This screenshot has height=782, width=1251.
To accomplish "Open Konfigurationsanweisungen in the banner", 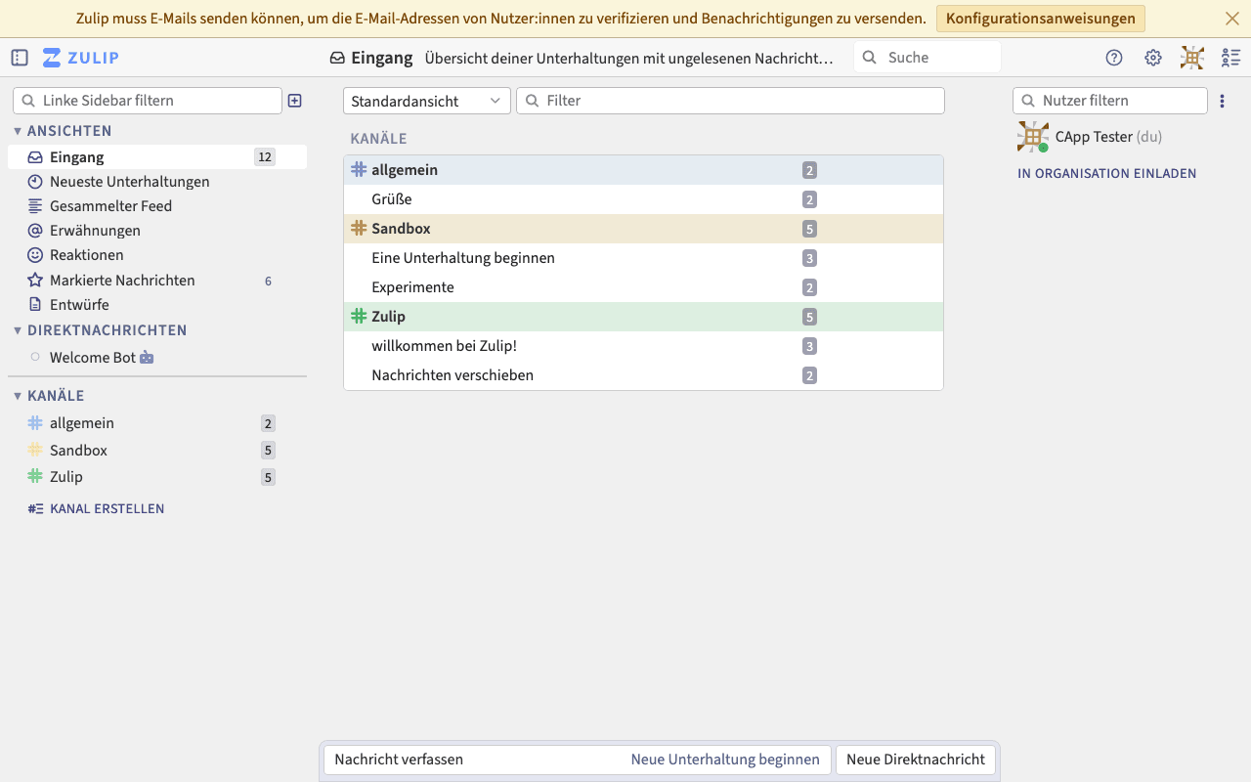I will (1041, 19).
